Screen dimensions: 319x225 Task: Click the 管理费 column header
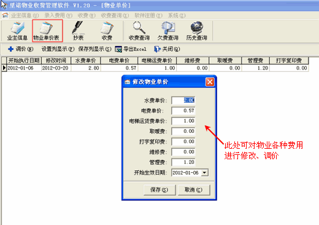click(x=255, y=60)
